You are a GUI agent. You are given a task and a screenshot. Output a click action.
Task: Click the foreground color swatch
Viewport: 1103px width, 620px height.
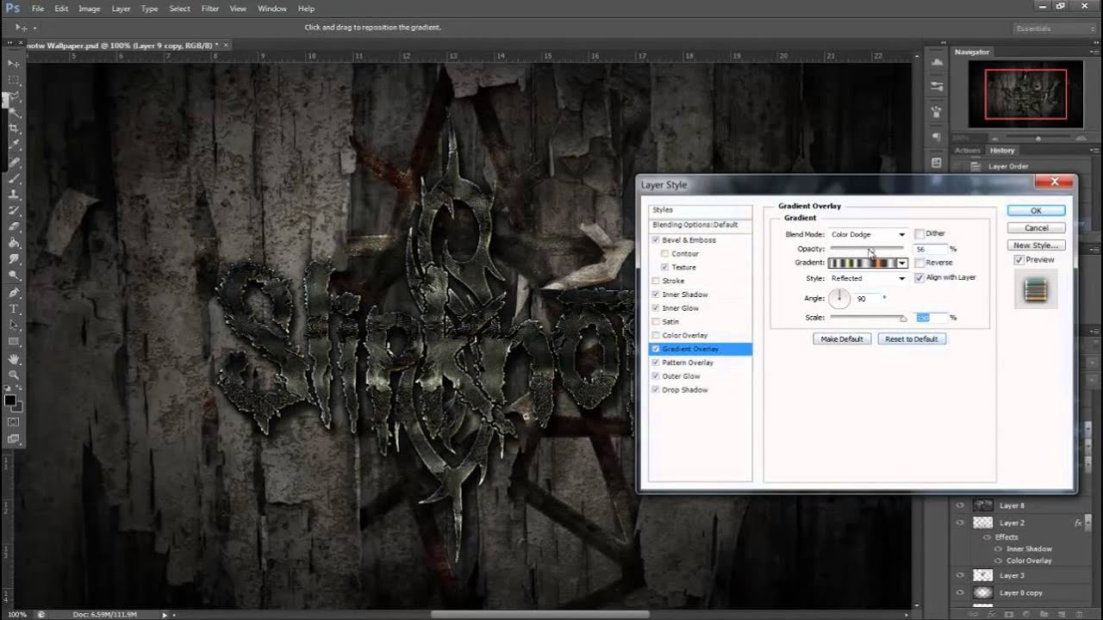point(9,400)
